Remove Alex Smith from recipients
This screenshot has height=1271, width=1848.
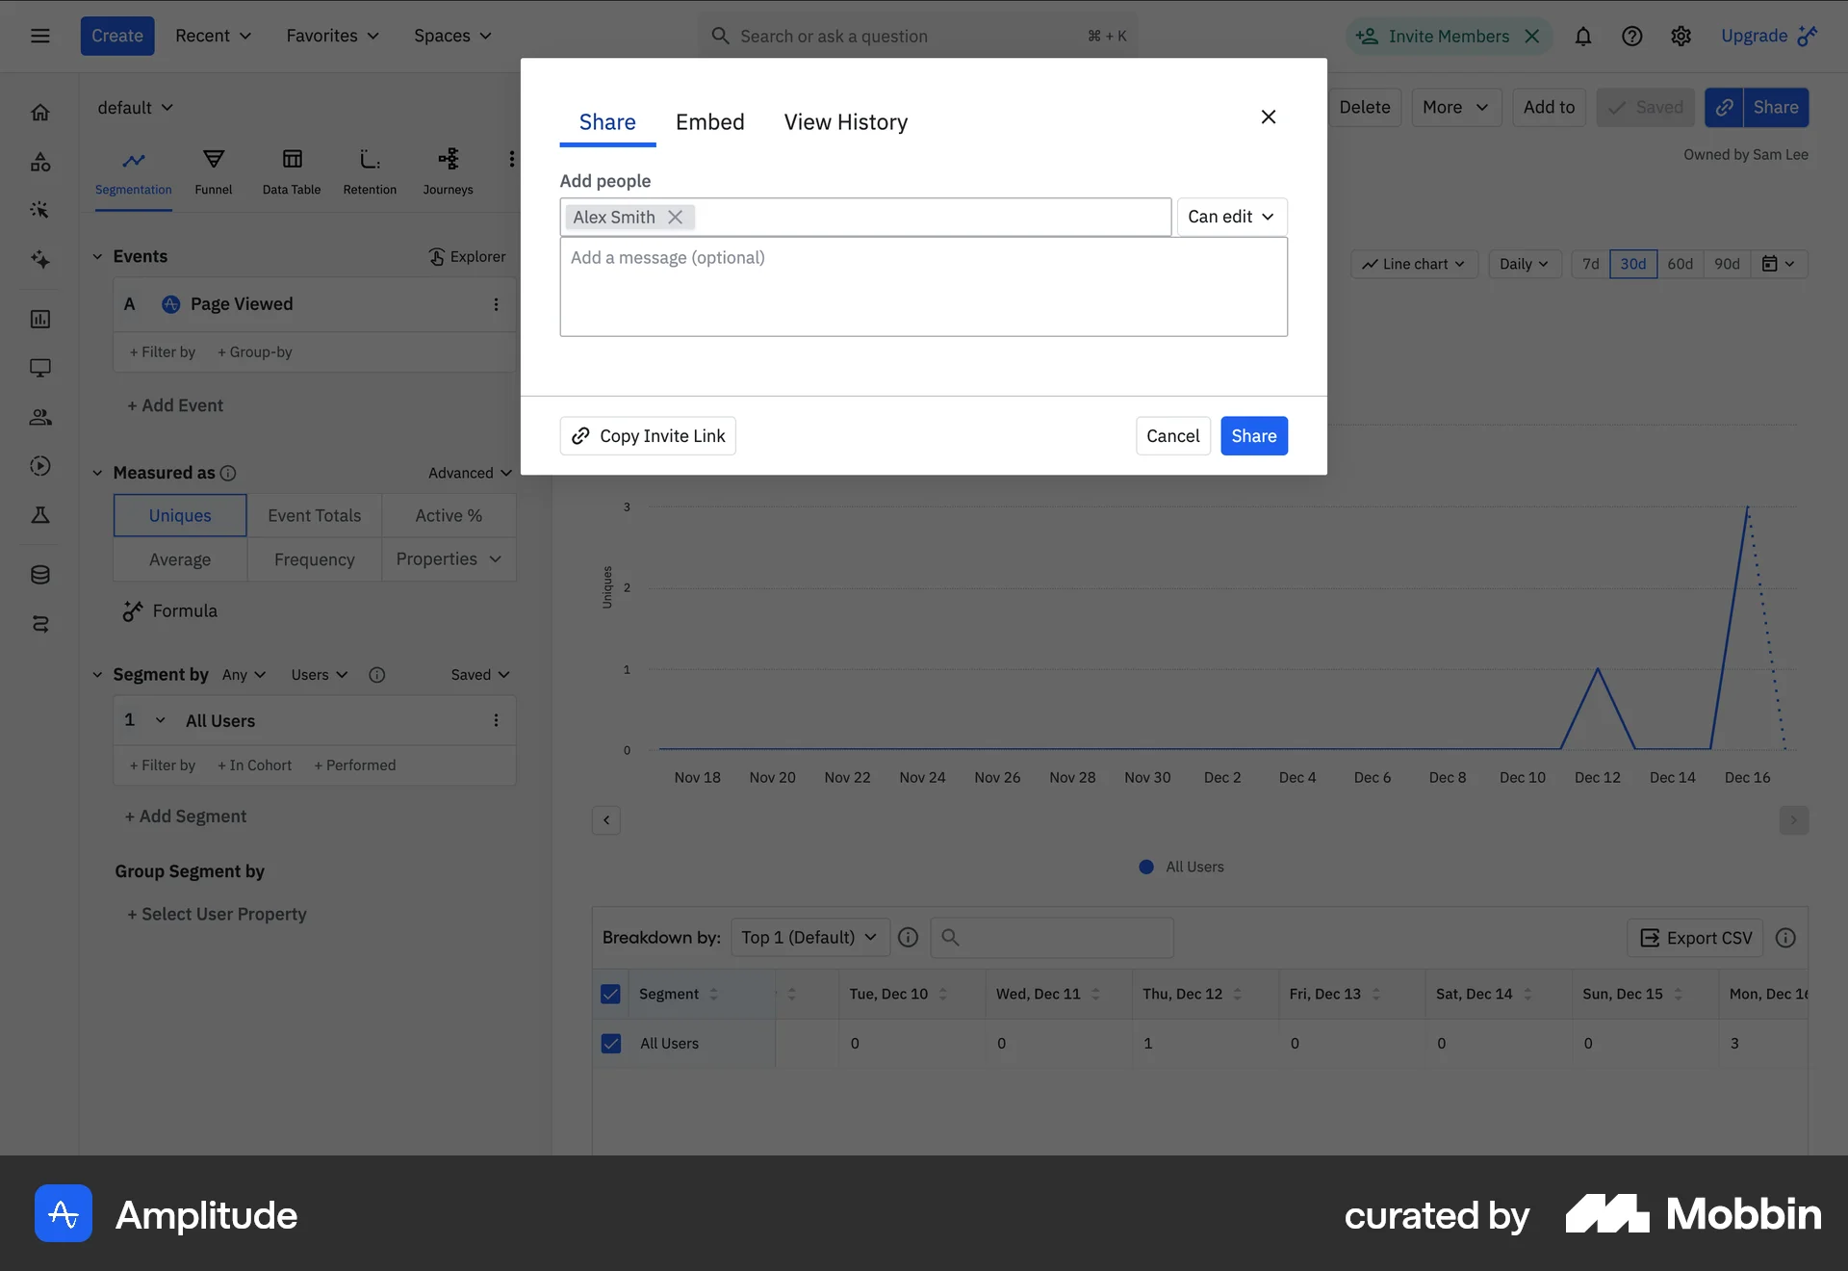pos(676,218)
